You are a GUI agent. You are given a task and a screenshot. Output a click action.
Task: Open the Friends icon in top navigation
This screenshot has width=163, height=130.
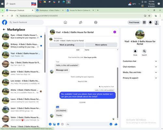click(81, 22)
